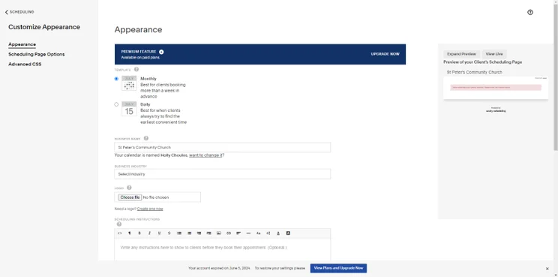Select the Daily template radio button

pyautogui.click(x=116, y=104)
